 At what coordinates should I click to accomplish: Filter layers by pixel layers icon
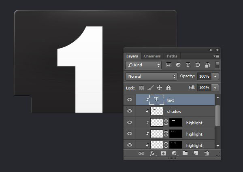pyautogui.click(x=168, y=65)
